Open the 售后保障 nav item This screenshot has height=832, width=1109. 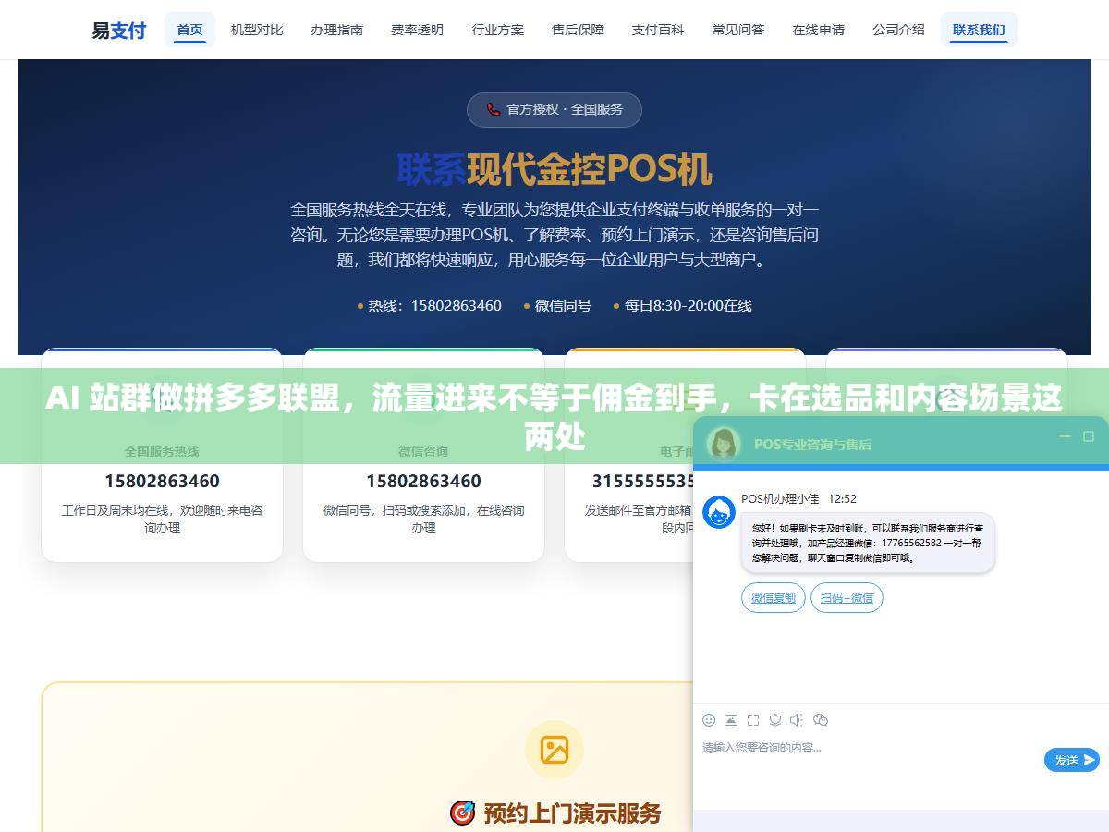pyautogui.click(x=579, y=30)
